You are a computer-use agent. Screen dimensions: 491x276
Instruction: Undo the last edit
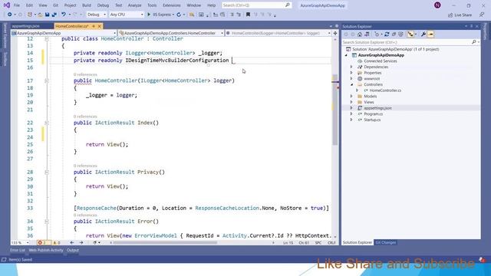click(64, 15)
